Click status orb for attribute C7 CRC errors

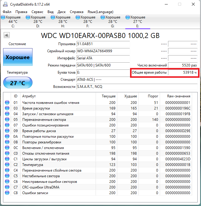click(7, 187)
